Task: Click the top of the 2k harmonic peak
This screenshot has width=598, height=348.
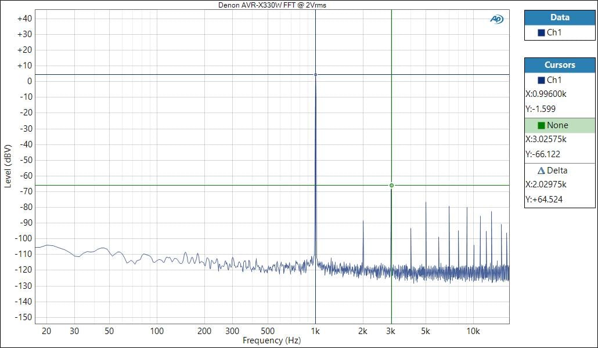Action: pos(363,221)
